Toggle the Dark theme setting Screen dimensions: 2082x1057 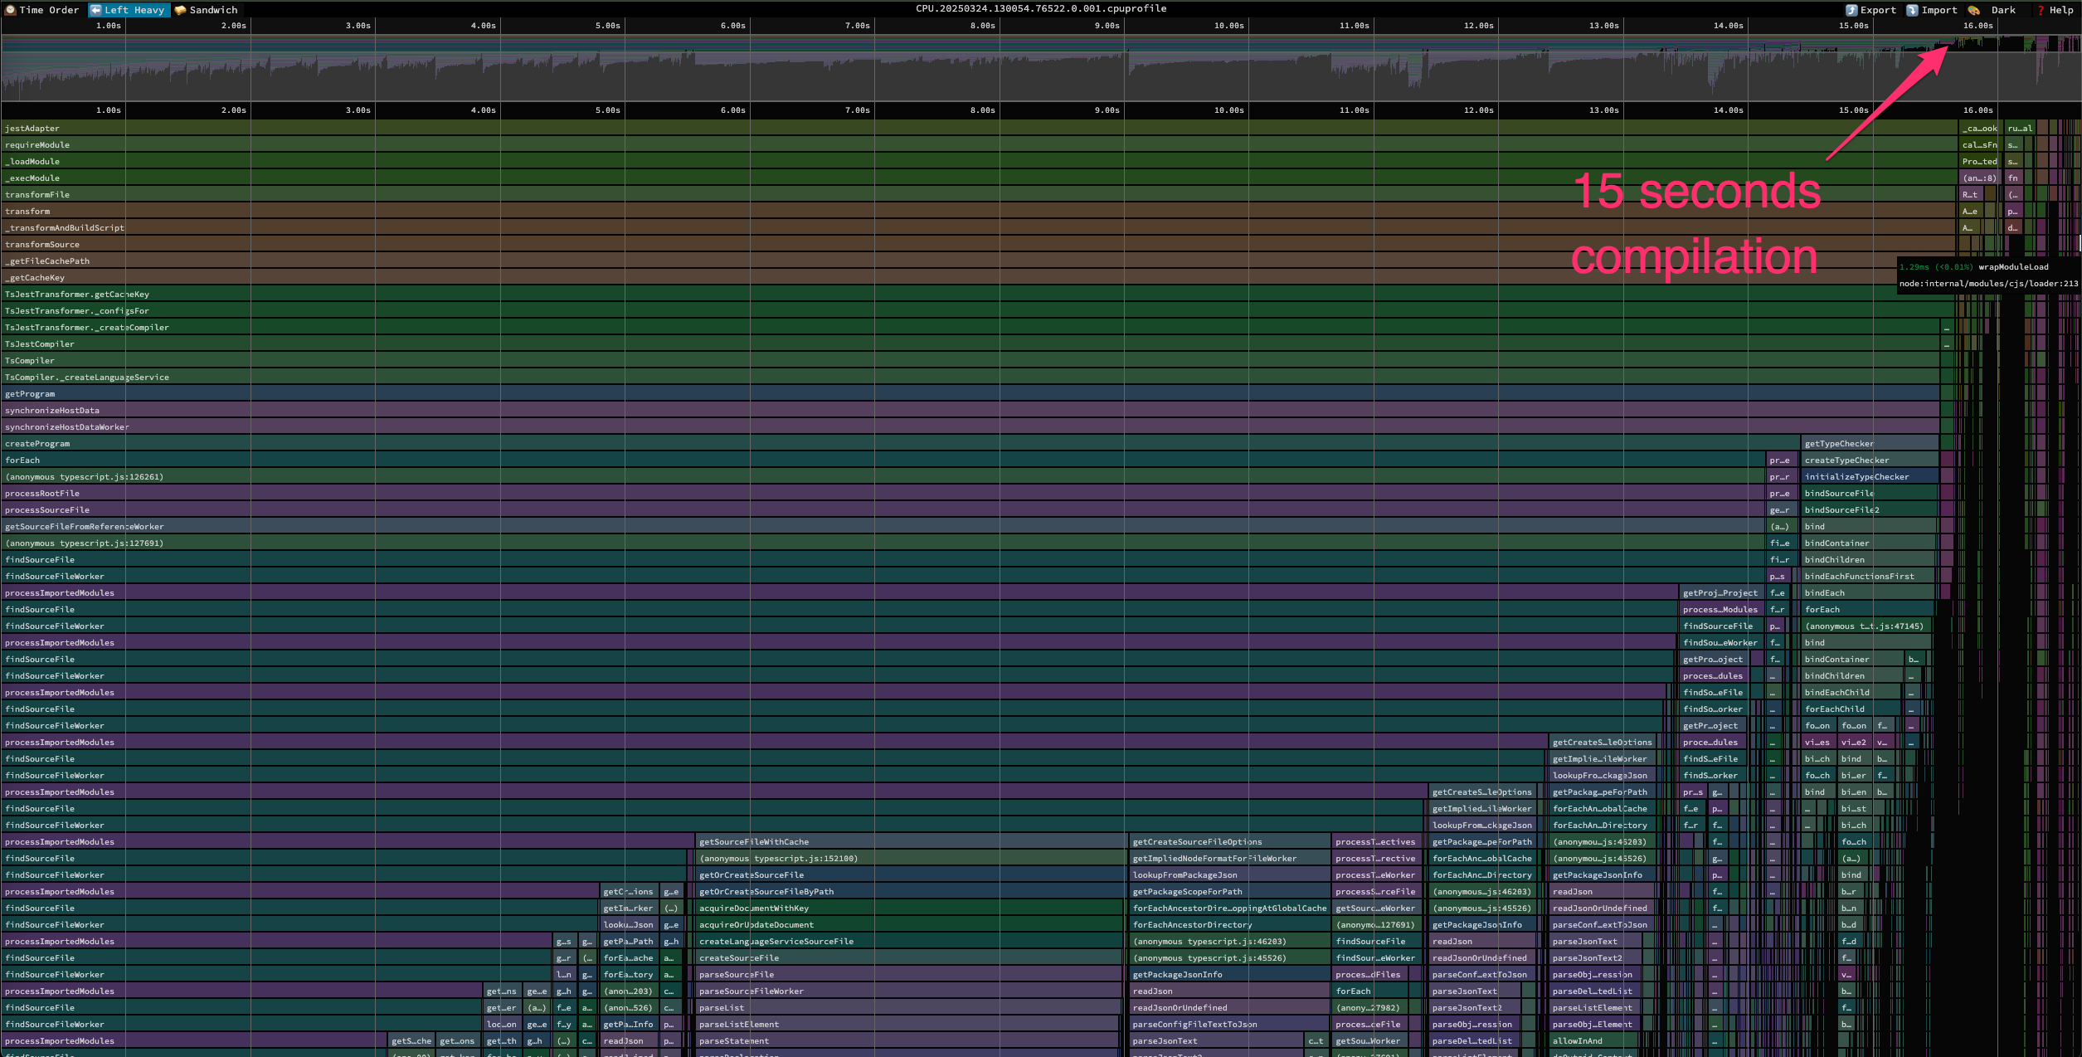(2002, 10)
